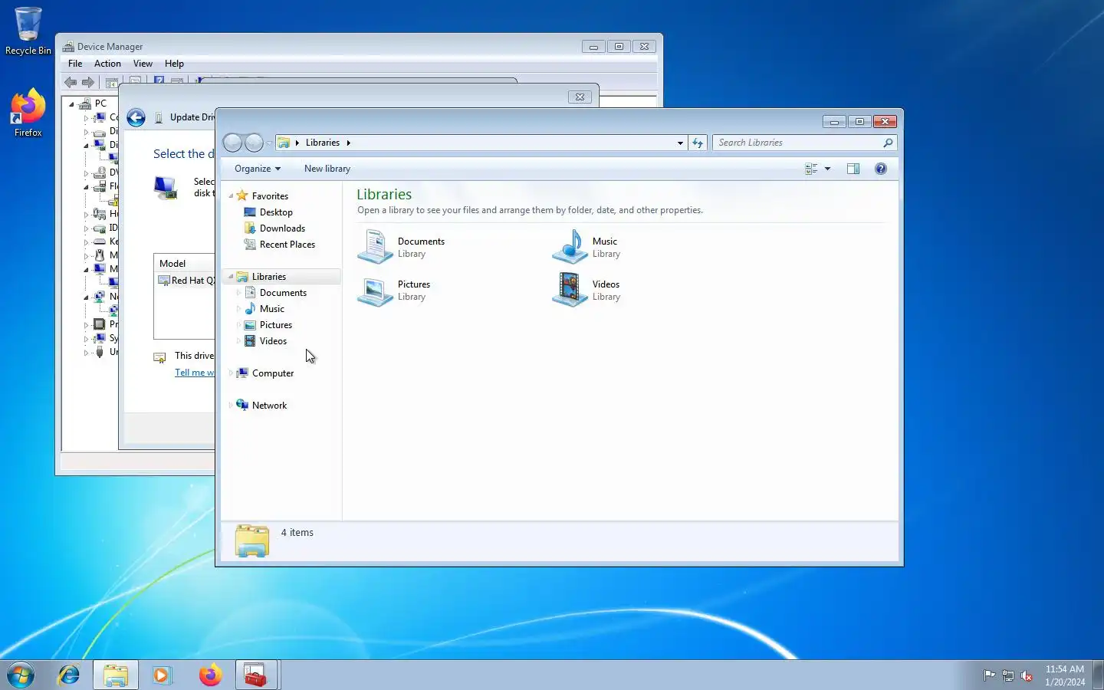Collapse the Favorites group in navigation pane
This screenshot has width=1104, height=690.
click(x=231, y=196)
